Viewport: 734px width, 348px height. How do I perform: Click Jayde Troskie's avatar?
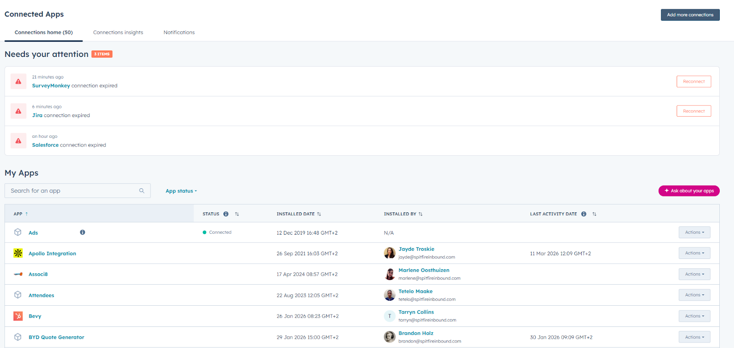click(x=389, y=253)
